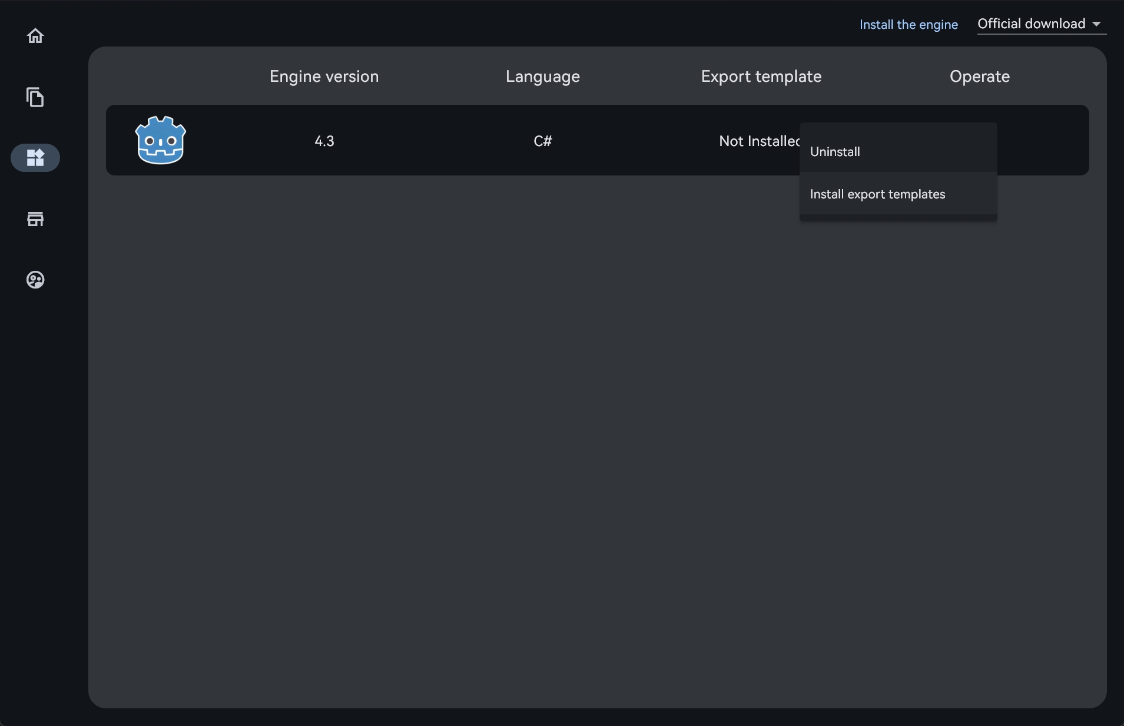The width and height of the screenshot is (1124, 726).
Task: Click the 4.3 engine version cell
Action: point(324,141)
